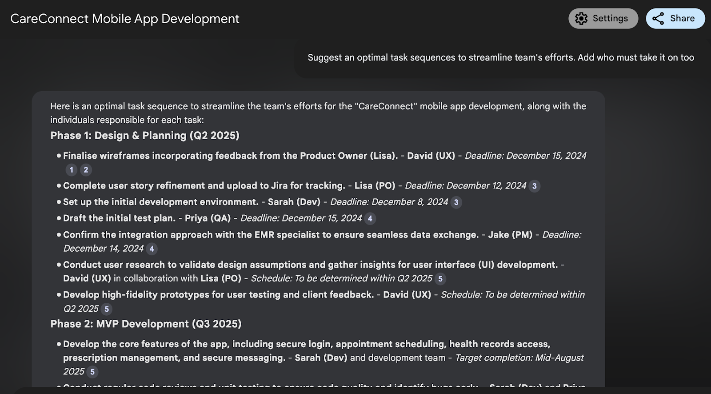This screenshot has height=394, width=711.
Task: Click the Draft the initial test plan text
Action: click(119, 218)
